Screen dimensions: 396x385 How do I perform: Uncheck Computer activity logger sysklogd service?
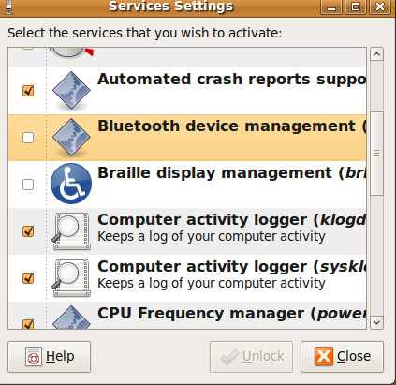[28, 278]
